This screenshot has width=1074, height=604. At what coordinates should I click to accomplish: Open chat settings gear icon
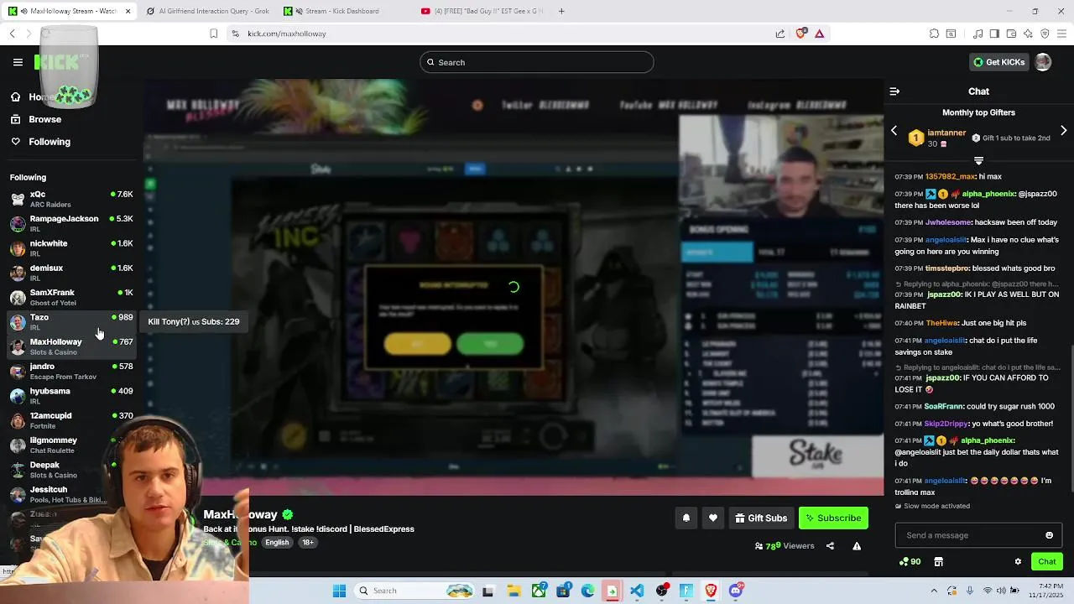pyautogui.click(x=1018, y=562)
